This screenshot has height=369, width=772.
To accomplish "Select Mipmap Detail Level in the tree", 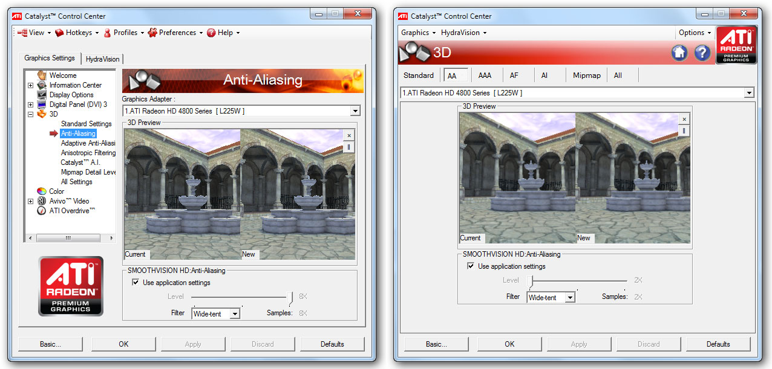I will [x=88, y=172].
